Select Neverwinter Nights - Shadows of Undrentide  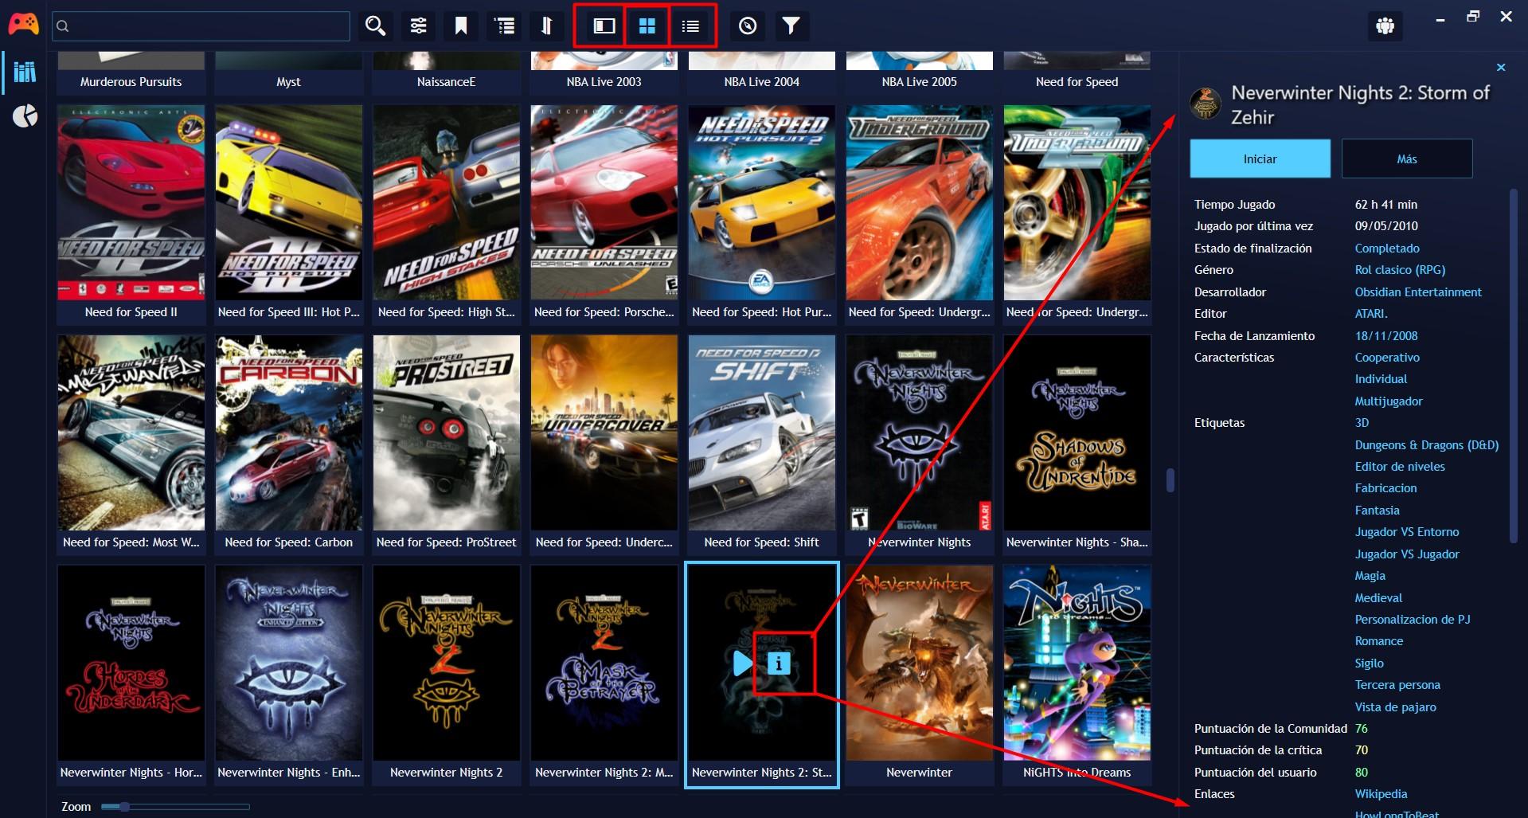tap(1077, 432)
